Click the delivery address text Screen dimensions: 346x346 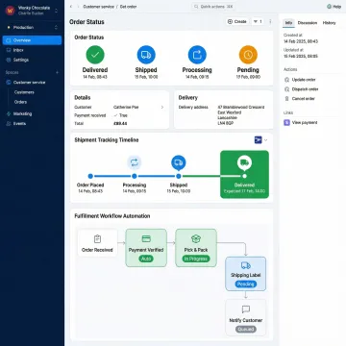coord(241,115)
